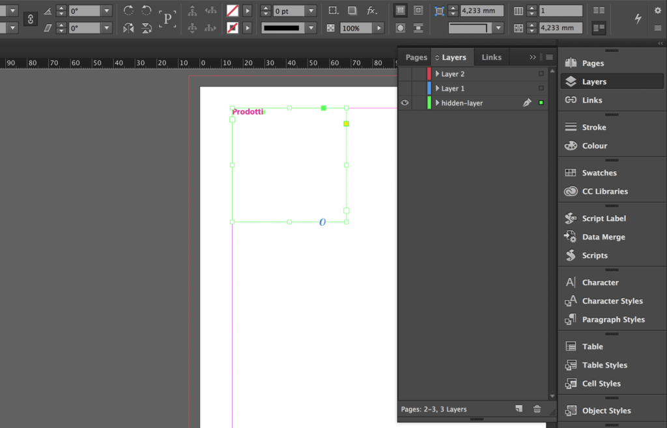Click the select previous object icon
Image resolution: width=667 pixels, height=428 pixels.
pyautogui.click(x=210, y=10)
